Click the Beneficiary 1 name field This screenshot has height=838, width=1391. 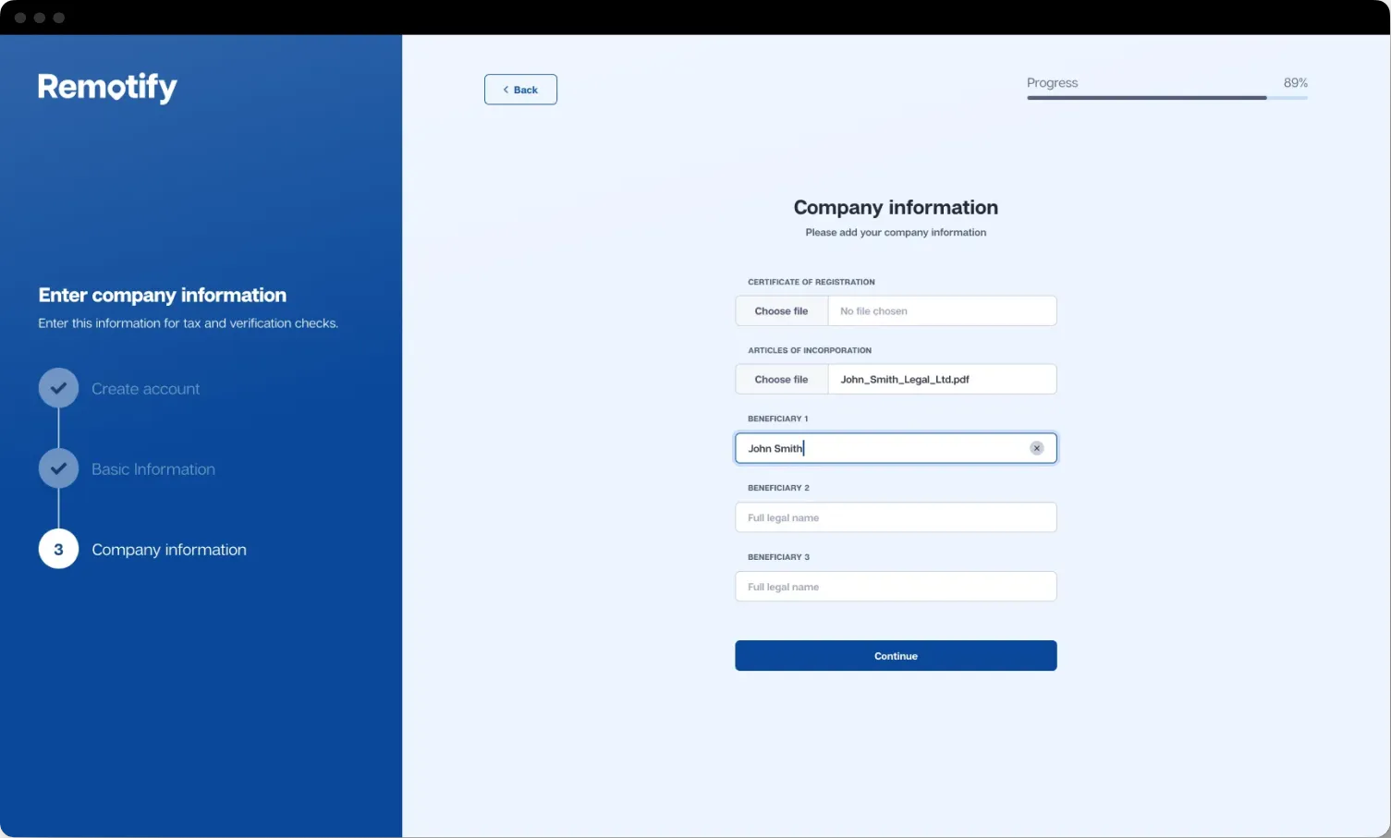click(887, 448)
